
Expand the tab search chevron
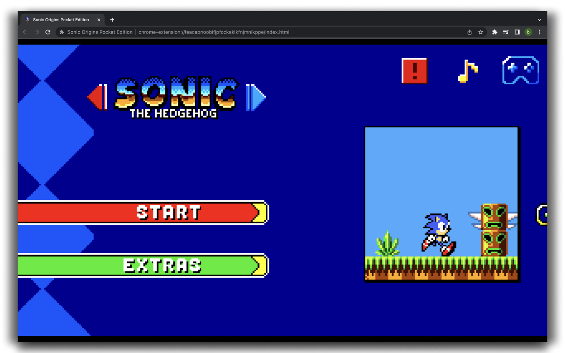click(x=539, y=20)
